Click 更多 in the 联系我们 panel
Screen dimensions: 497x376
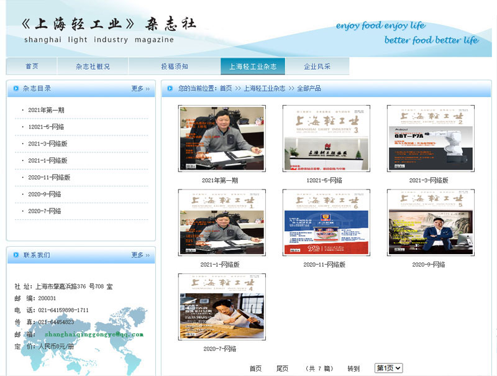point(140,255)
